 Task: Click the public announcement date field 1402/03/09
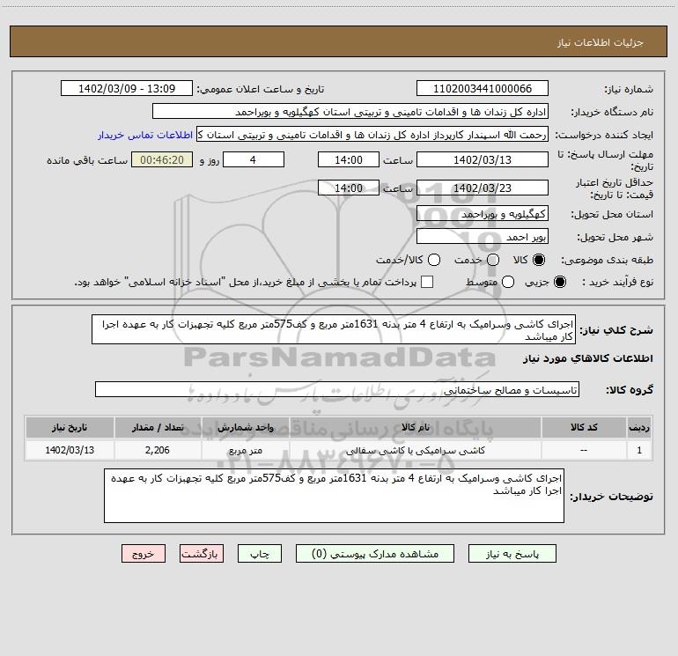(127, 88)
